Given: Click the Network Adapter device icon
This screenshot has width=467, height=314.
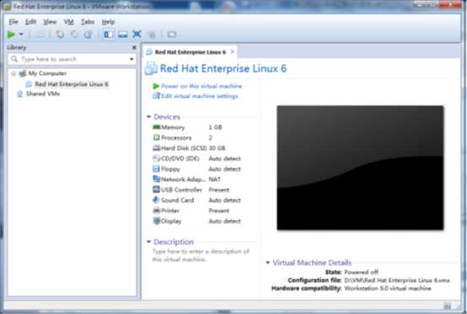Looking at the screenshot, I should [x=156, y=178].
